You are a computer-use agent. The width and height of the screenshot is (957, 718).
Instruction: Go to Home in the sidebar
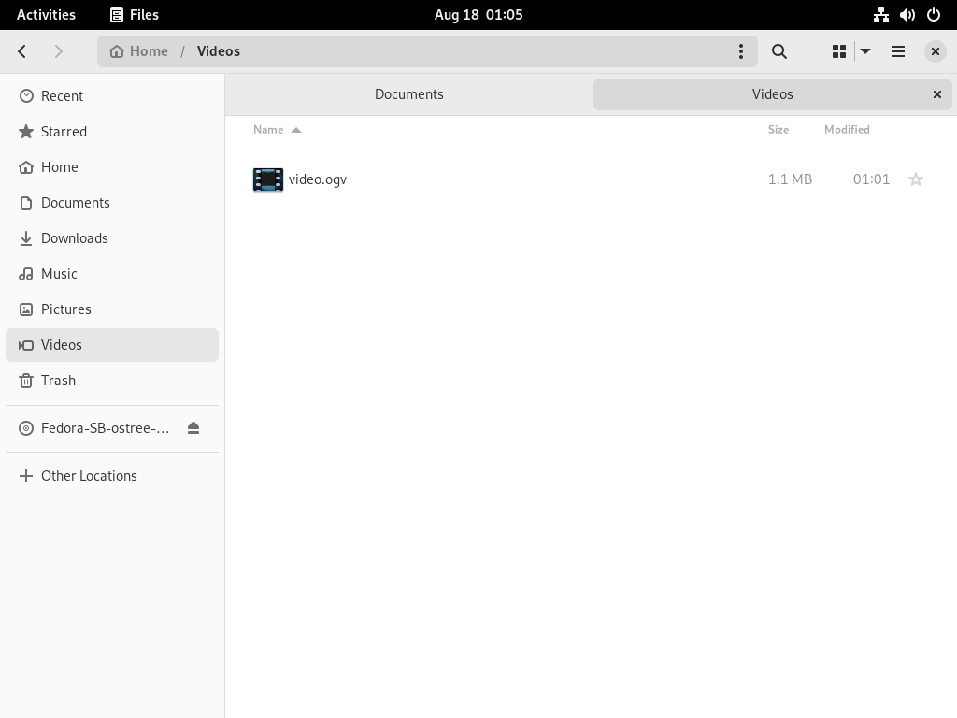112,166
